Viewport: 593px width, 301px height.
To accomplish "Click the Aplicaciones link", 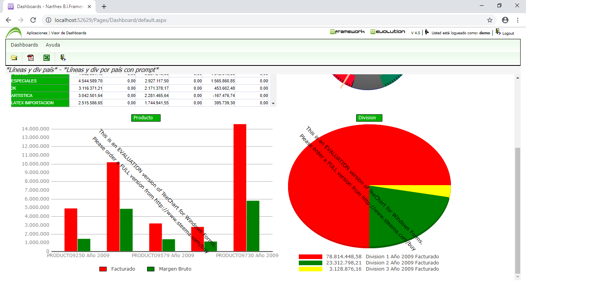I will [37, 33].
